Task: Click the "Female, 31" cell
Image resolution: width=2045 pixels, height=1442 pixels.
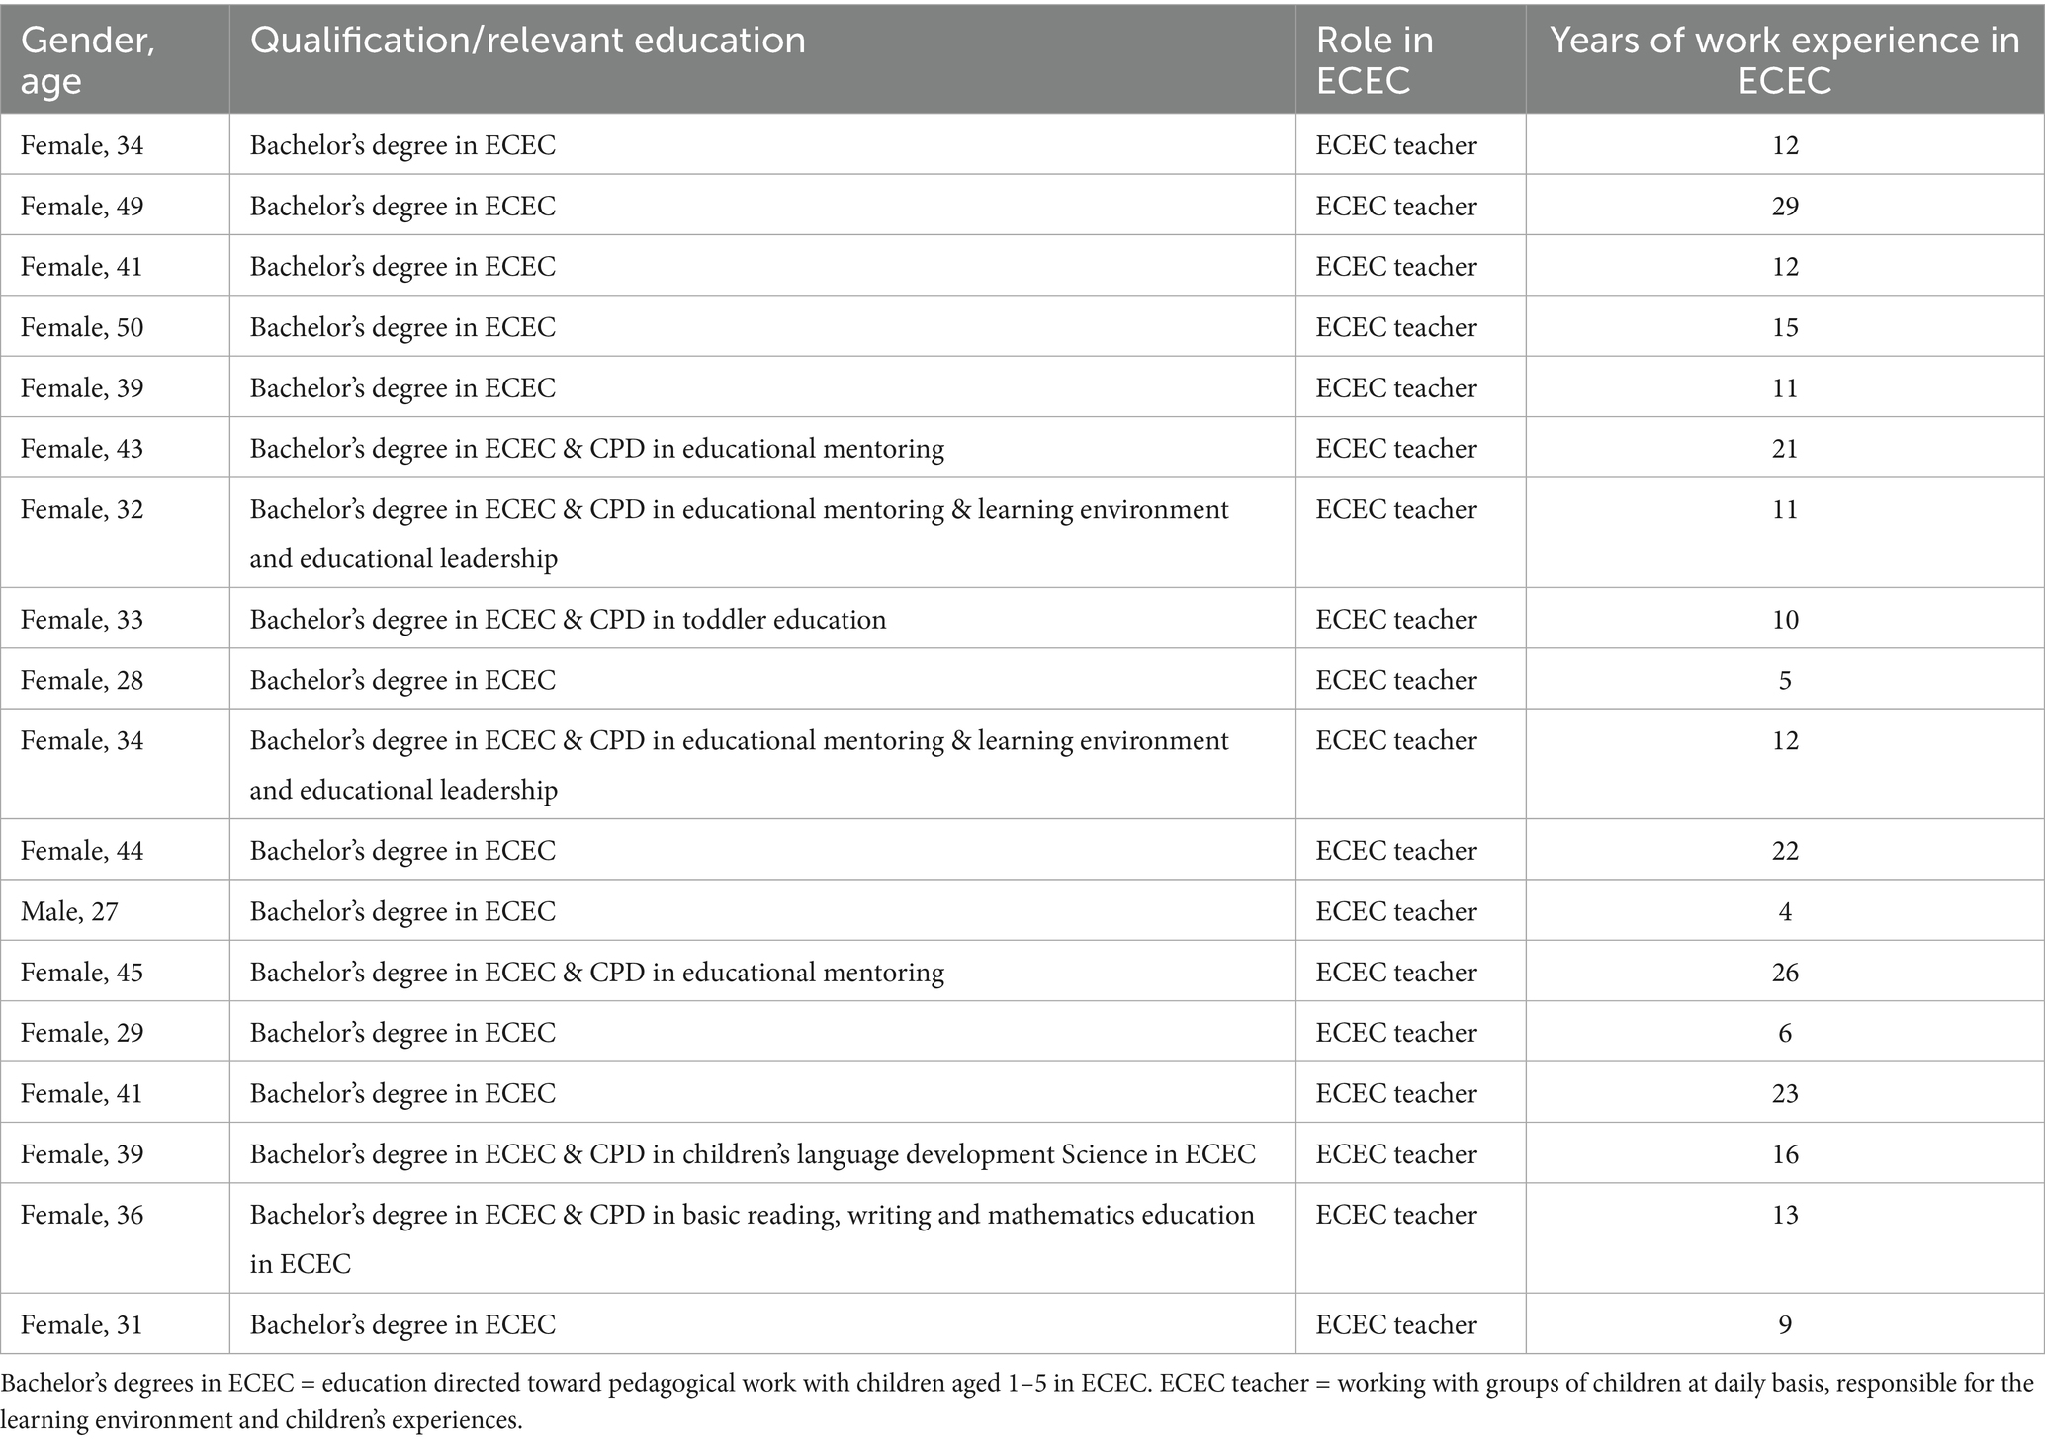Action: (82, 1324)
